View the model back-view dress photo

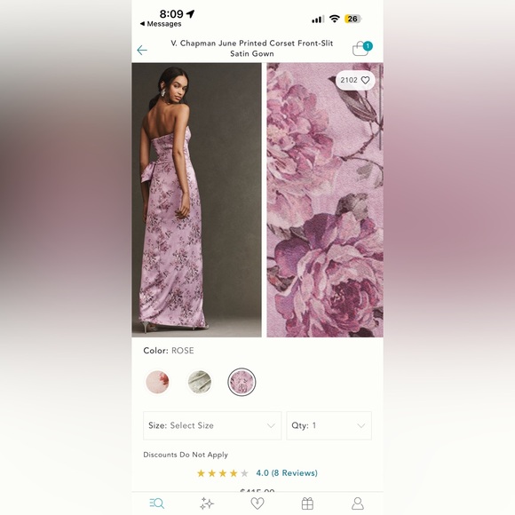click(x=196, y=200)
